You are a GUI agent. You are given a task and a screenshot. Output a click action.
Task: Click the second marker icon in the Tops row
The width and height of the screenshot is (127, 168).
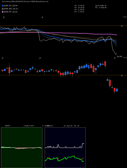point(42,17)
